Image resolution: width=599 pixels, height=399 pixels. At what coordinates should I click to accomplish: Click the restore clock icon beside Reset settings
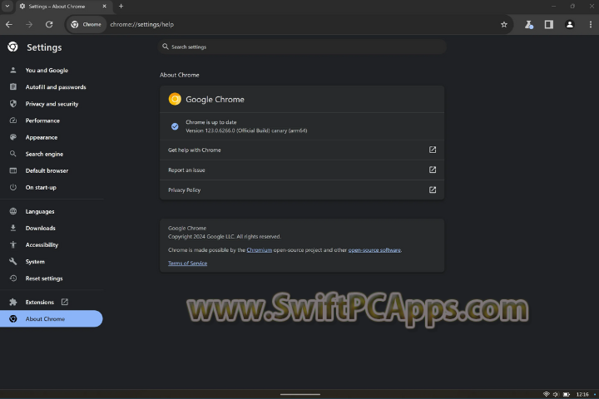coord(13,278)
